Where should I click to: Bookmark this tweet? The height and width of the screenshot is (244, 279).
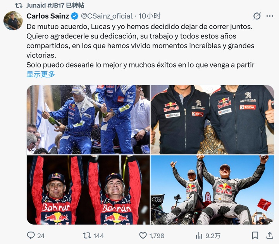[255, 235]
